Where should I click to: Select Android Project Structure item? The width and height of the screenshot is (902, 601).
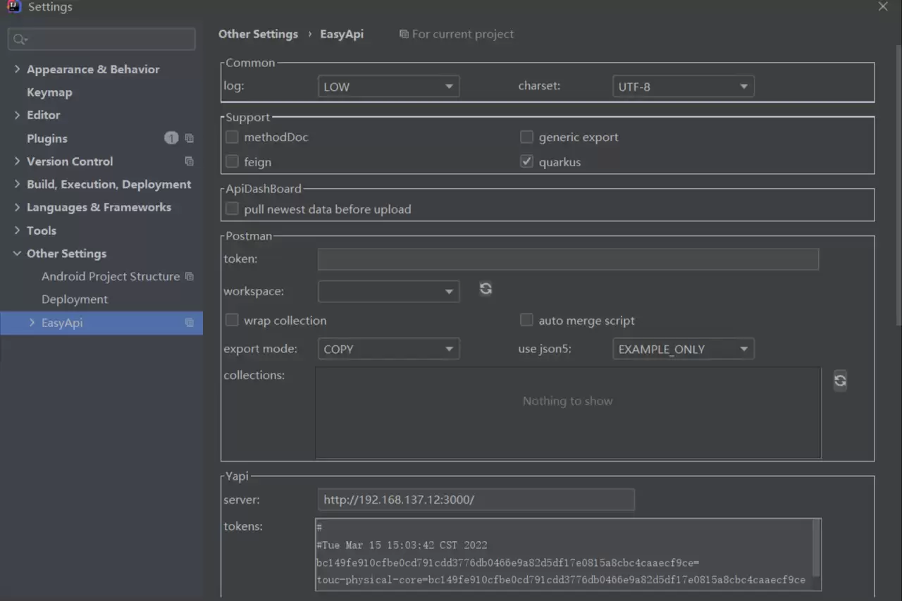[x=111, y=276]
